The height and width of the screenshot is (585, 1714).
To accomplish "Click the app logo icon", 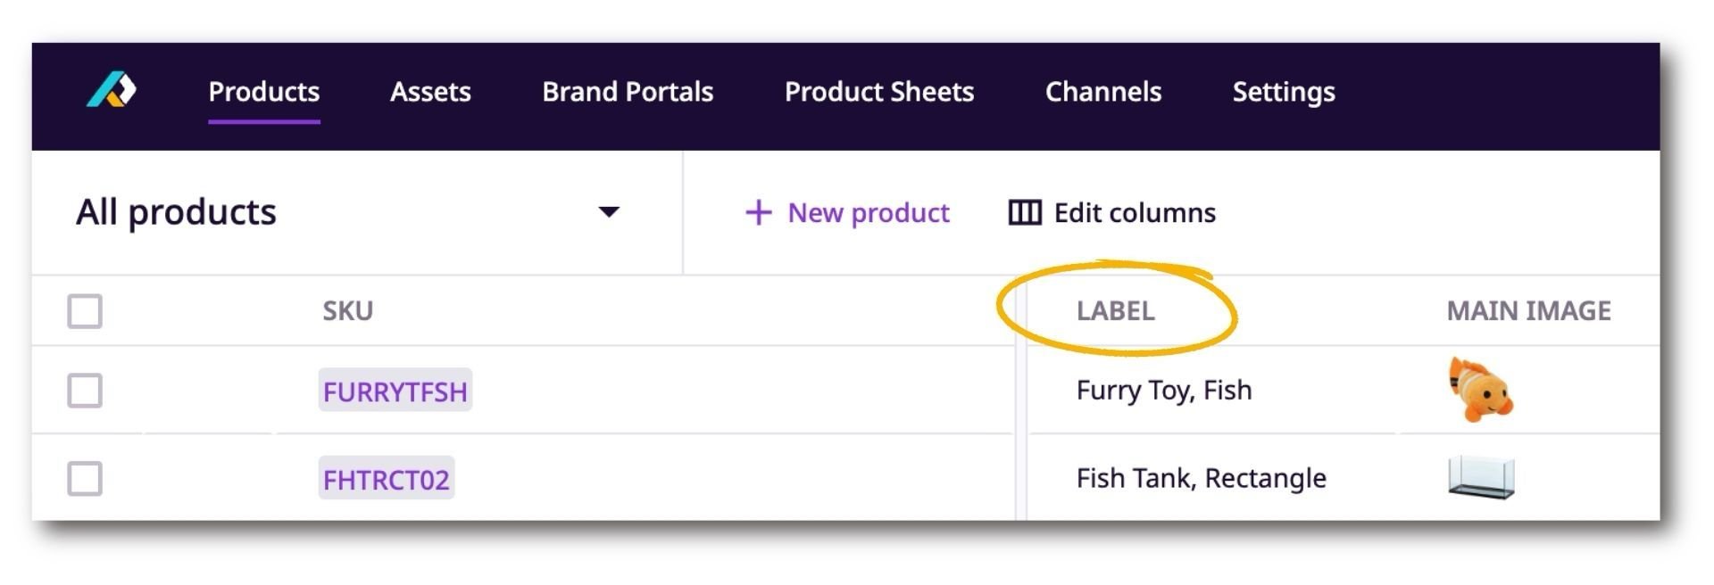I will click(x=111, y=90).
